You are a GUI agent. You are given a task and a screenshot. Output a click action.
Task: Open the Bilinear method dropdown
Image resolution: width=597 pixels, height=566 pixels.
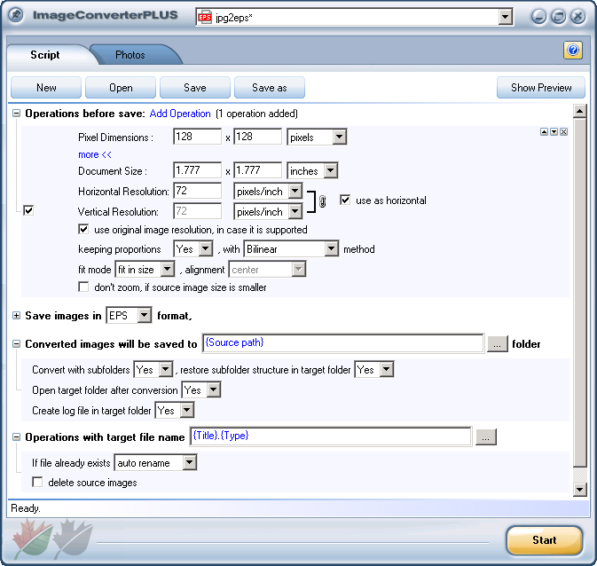point(331,249)
